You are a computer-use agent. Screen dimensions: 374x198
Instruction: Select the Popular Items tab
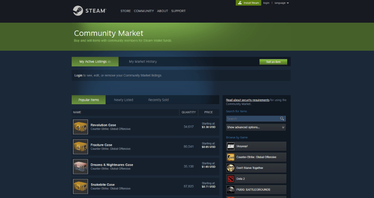88,100
